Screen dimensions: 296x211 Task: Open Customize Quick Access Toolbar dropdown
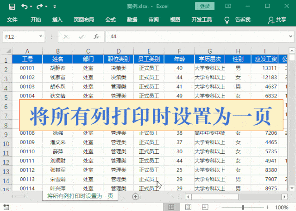[55, 6]
